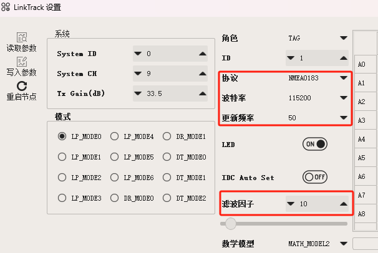Select the A3 anchor row
Viewport: 378px width, 253px height.
[x=366, y=120]
